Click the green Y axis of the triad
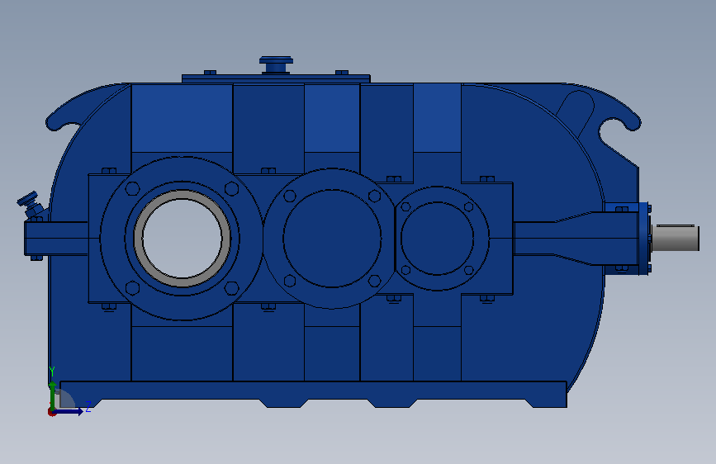 [53, 395]
